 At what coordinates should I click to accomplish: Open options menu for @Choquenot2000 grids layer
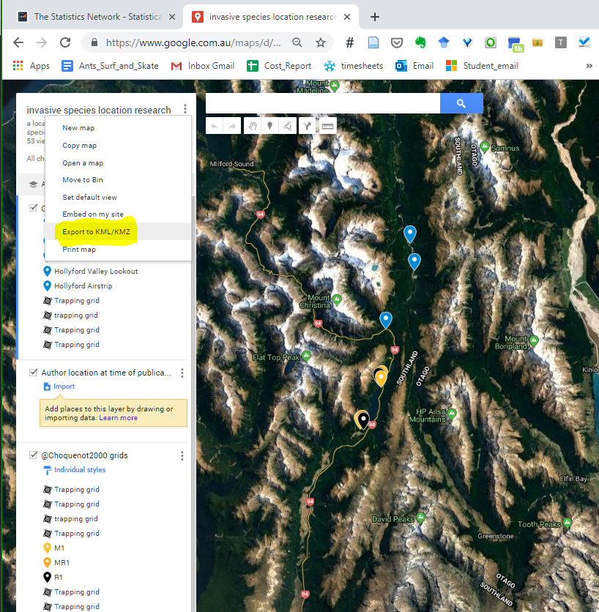tap(182, 455)
